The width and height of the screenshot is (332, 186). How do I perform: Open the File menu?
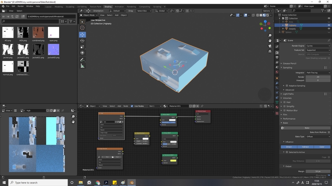coord(7,6)
